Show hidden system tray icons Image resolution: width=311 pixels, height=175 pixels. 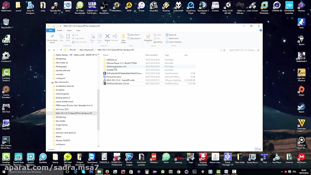[282, 172]
